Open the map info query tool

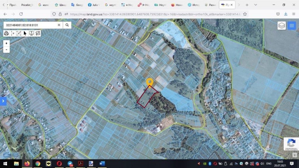pyautogui.click(x=31, y=33)
